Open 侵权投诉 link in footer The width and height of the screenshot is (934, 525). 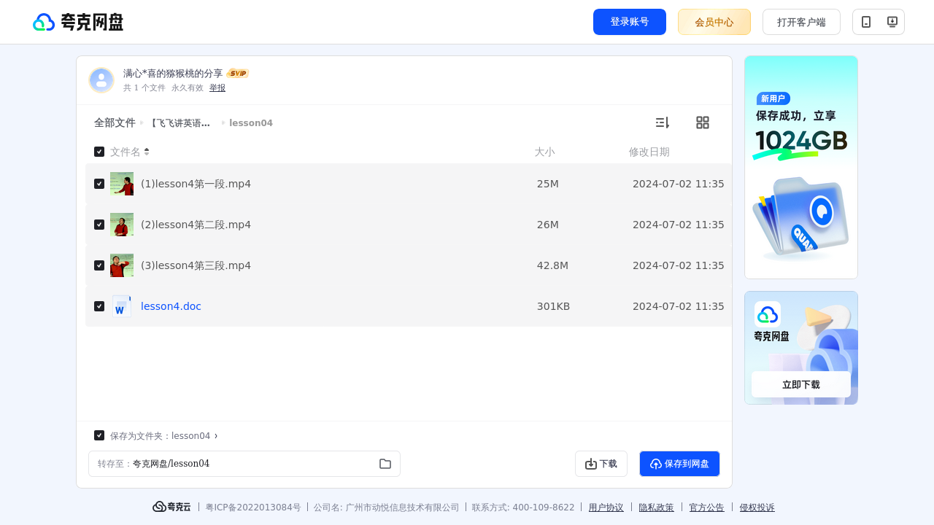757,507
